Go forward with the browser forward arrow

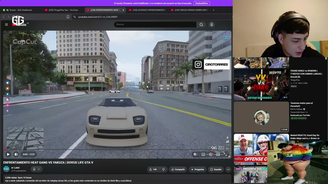coord(9,17)
